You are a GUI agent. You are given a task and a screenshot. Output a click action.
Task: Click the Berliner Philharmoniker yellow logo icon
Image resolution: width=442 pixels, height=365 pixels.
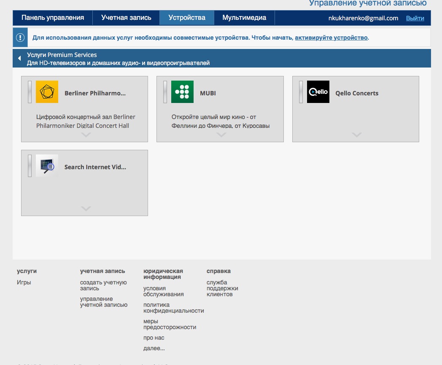tap(47, 92)
